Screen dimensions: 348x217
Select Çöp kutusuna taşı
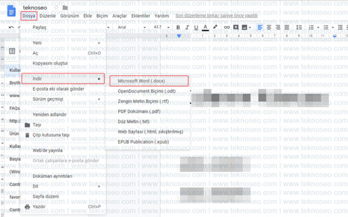click(x=63, y=135)
